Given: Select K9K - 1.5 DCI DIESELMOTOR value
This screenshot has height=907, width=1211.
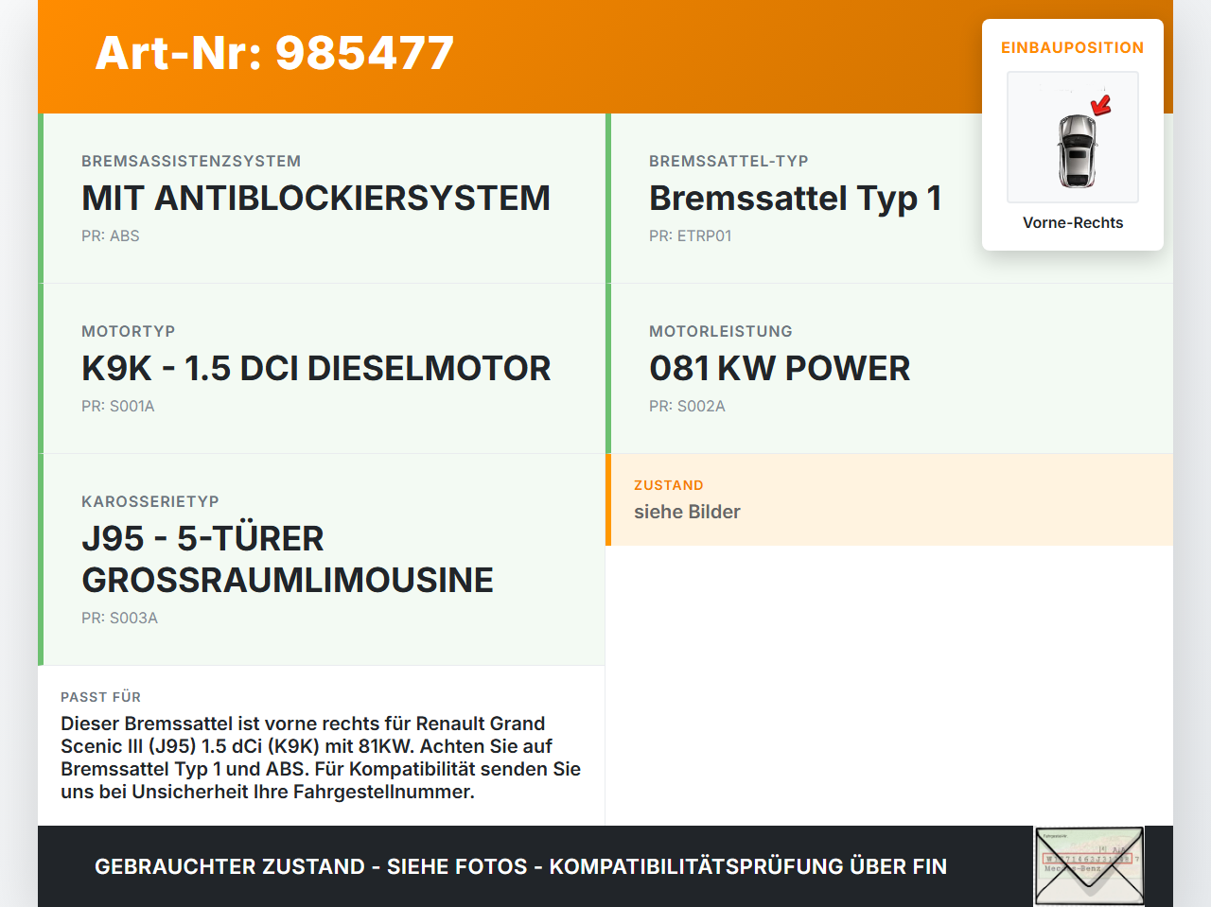Looking at the screenshot, I should pyautogui.click(x=316, y=369).
